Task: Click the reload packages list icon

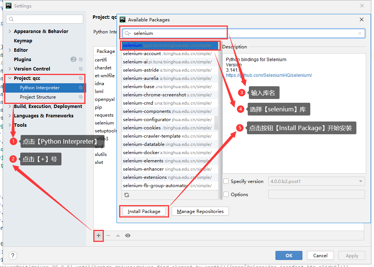Action: point(127,195)
